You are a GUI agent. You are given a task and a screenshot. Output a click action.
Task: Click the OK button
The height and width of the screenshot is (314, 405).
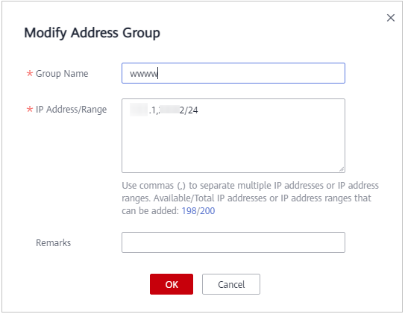172,284
